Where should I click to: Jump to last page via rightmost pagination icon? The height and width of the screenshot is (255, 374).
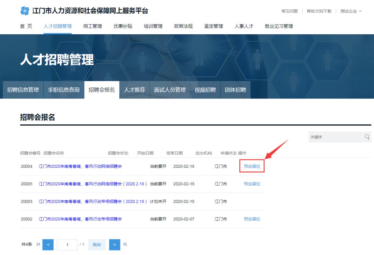click(125, 244)
